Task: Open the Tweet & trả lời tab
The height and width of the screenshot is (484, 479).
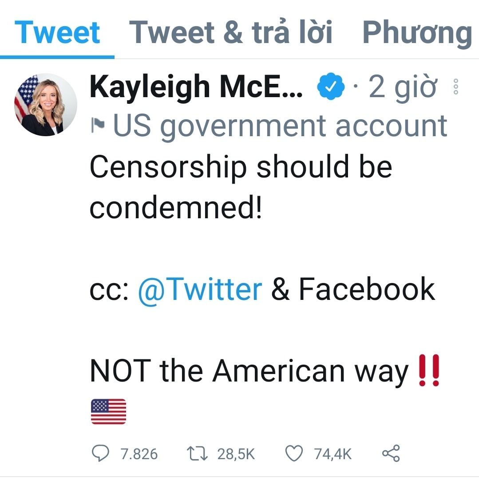Action: coord(230,32)
